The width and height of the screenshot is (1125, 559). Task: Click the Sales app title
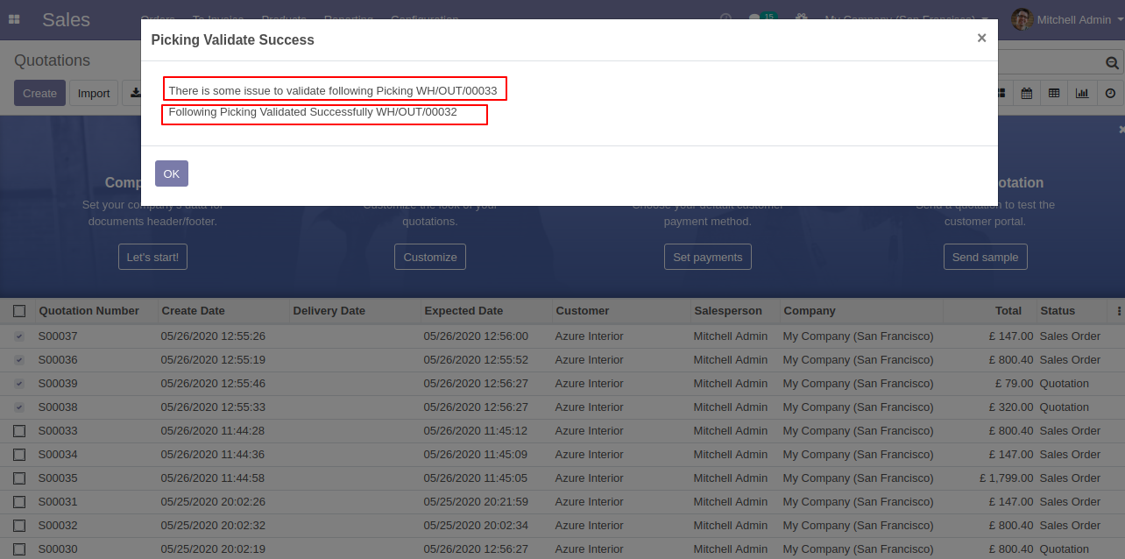tap(66, 19)
